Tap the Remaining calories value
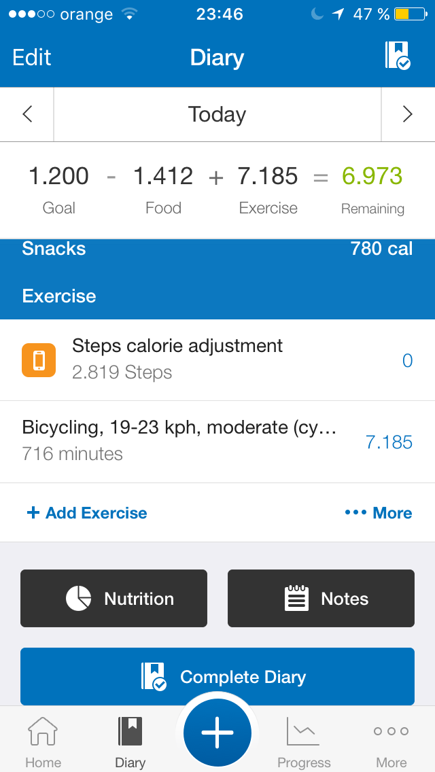The image size is (435, 772). point(372,177)
